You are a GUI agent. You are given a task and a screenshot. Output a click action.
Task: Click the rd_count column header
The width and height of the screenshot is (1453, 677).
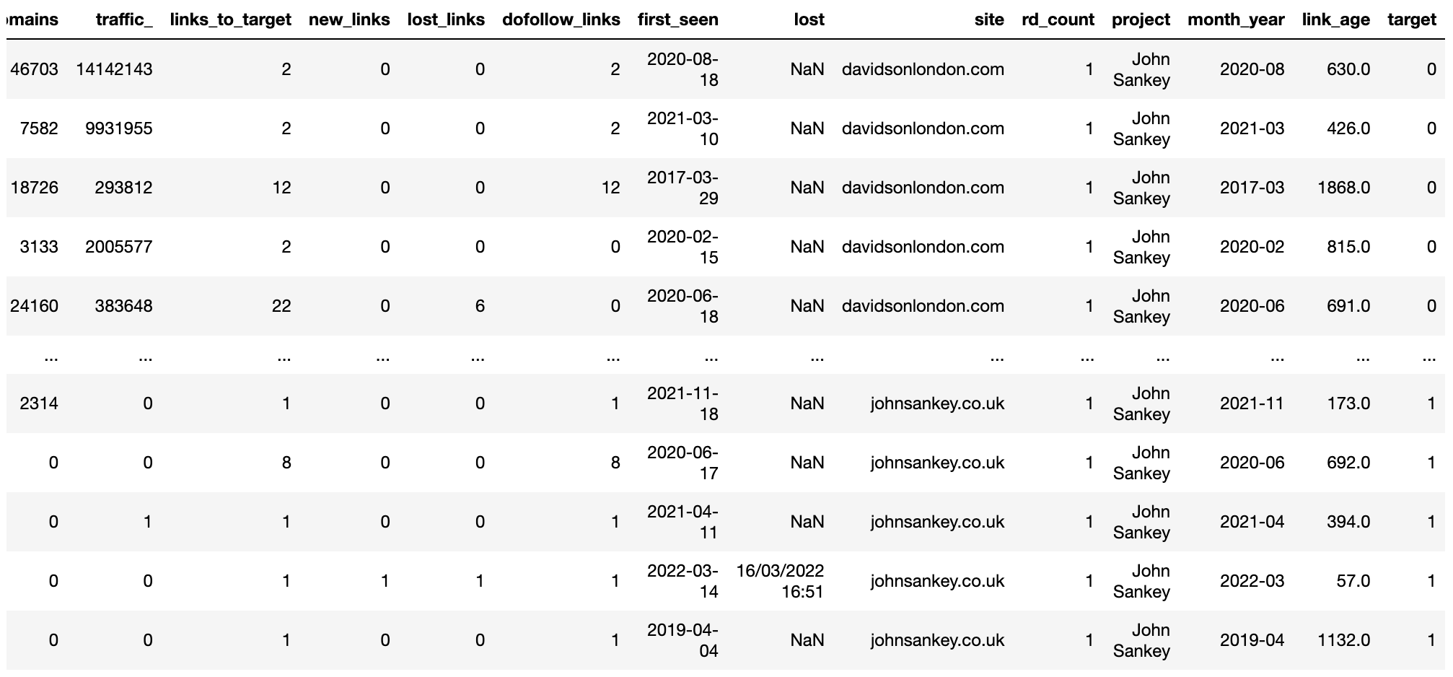click(x=1058, y=19)
